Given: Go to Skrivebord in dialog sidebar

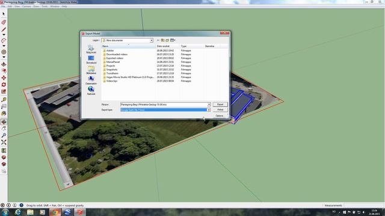Looking at the screenshot, I should pyautogui.click(x=91, y=59).
